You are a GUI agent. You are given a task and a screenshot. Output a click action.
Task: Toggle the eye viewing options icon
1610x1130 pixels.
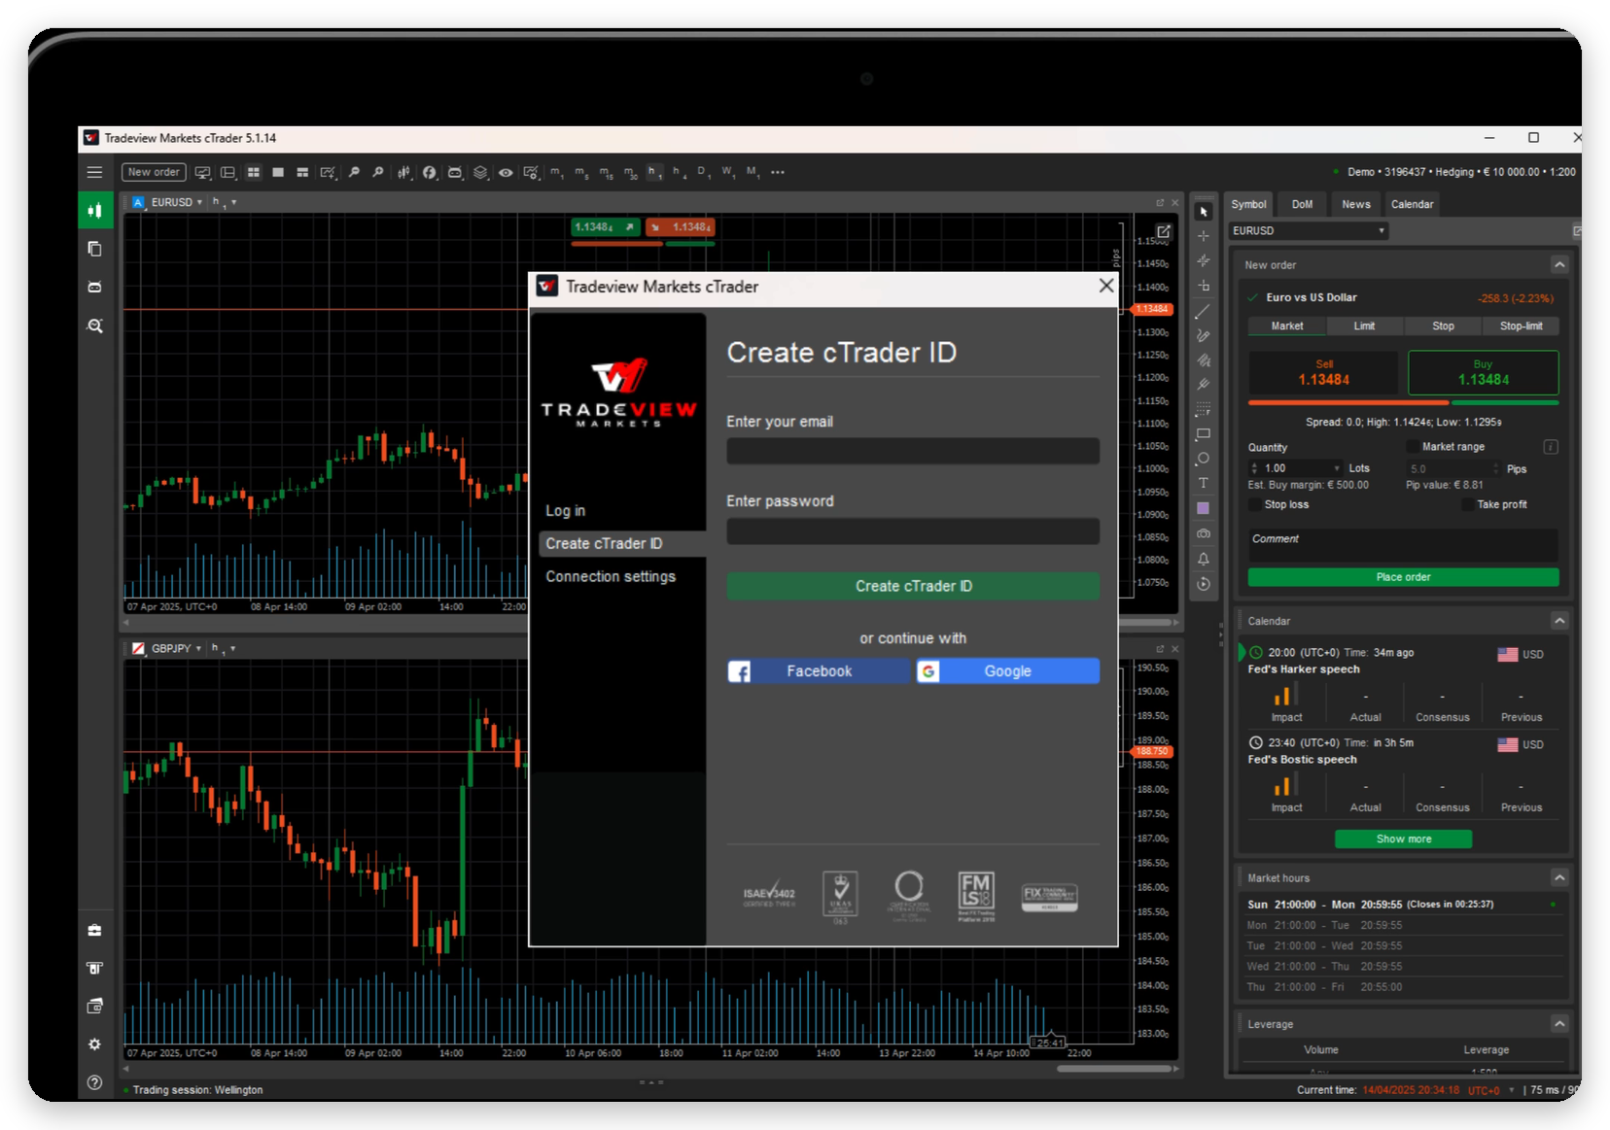(x=506, y=172)
